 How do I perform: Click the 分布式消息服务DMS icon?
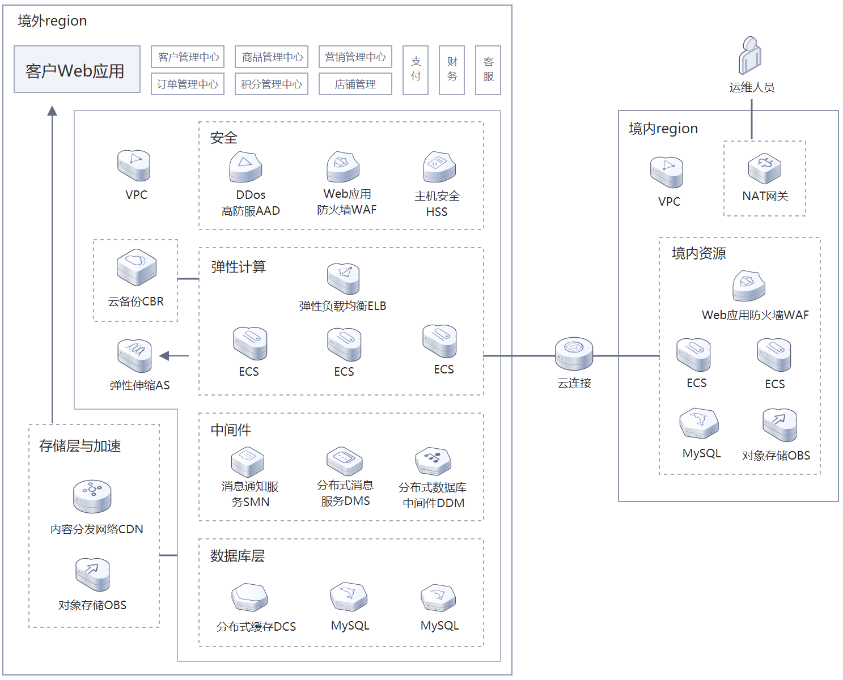click(345, 461)
